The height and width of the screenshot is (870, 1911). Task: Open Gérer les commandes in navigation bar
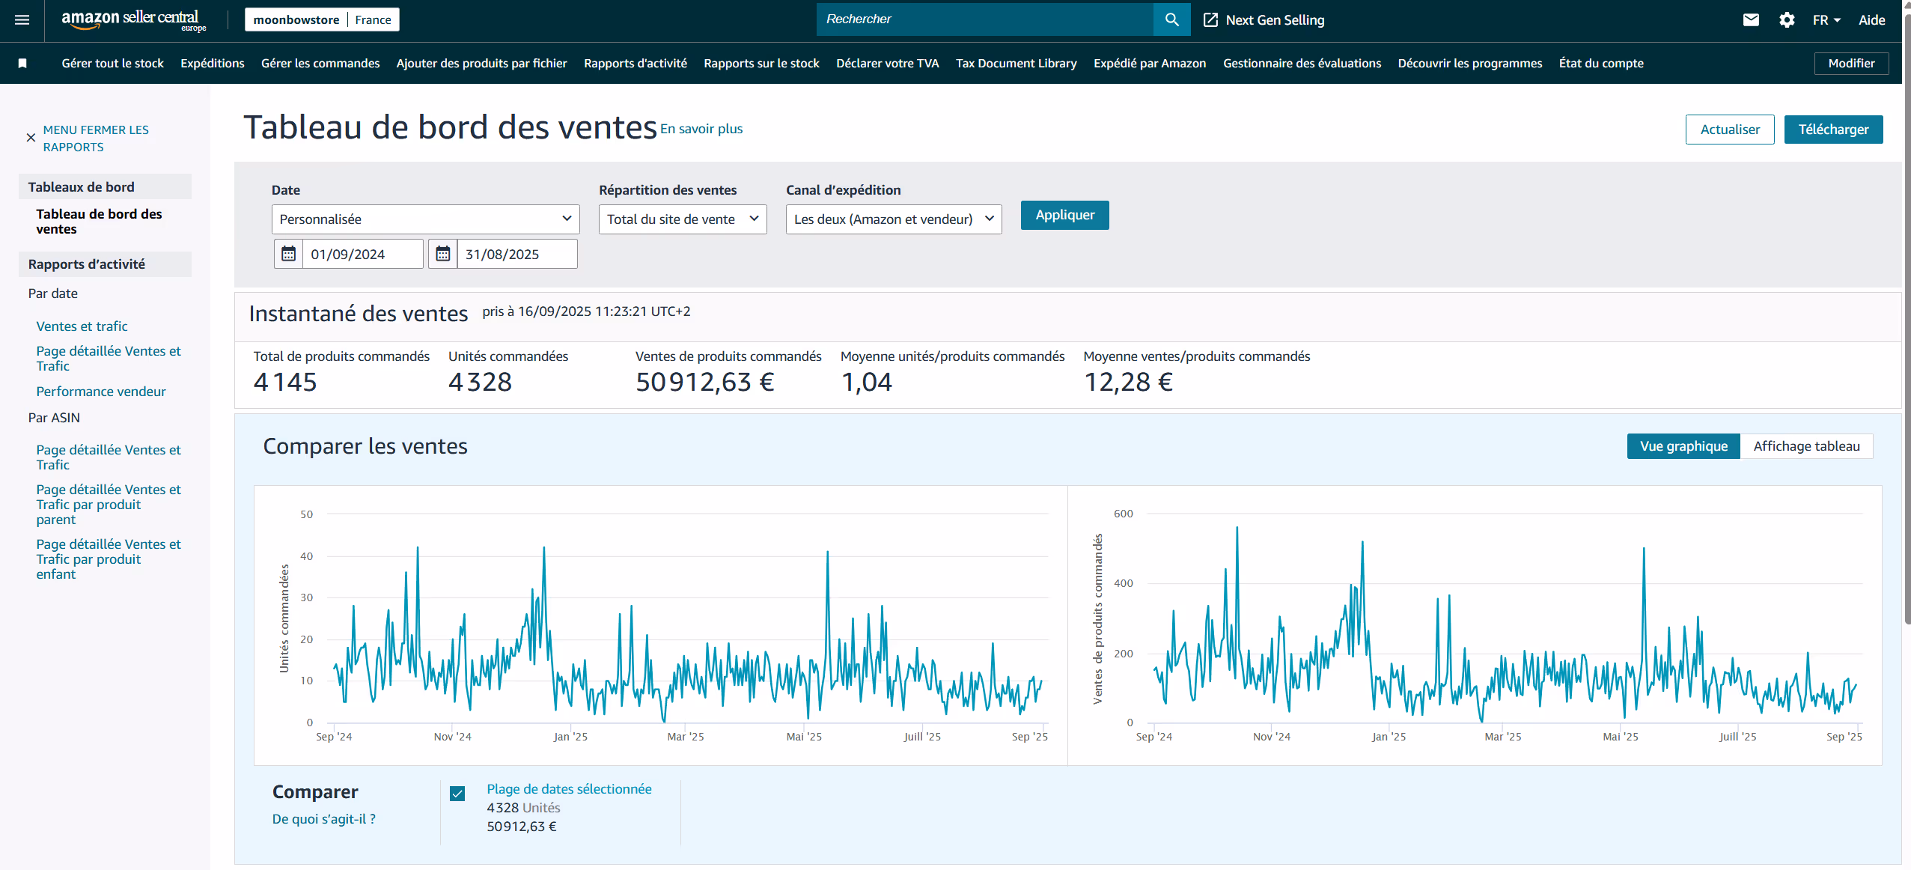click(x=320, y=64)
